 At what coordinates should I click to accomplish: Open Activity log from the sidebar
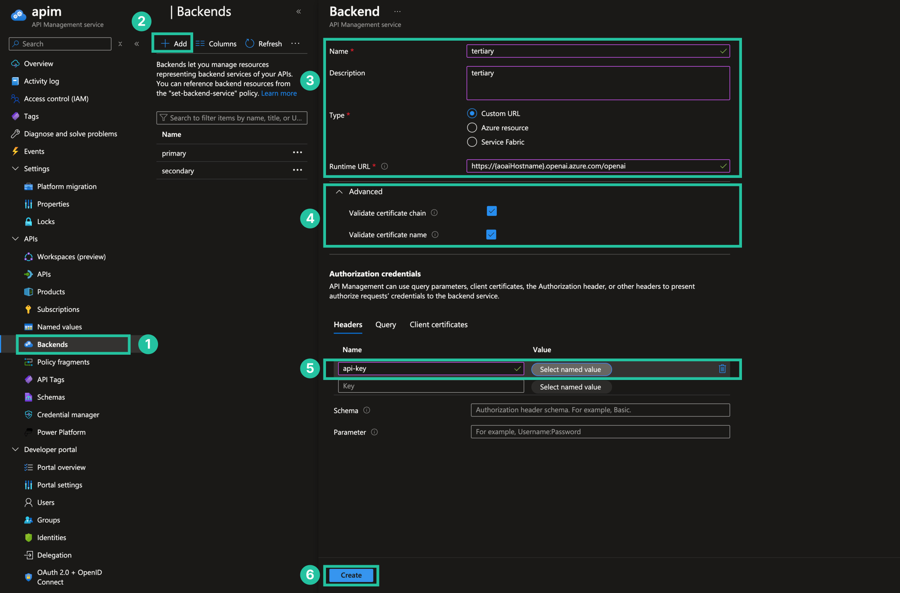point(41,81)
